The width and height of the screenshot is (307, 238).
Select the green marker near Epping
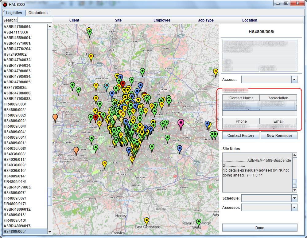142,72
